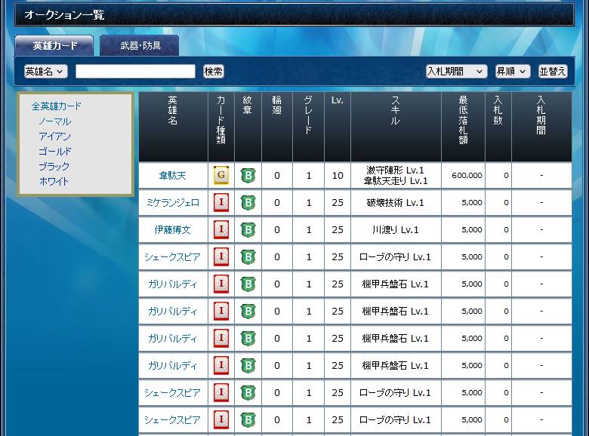589x436 pixels.
Task: Click the オークション一覧 title heading
Action: click(64, 15)
